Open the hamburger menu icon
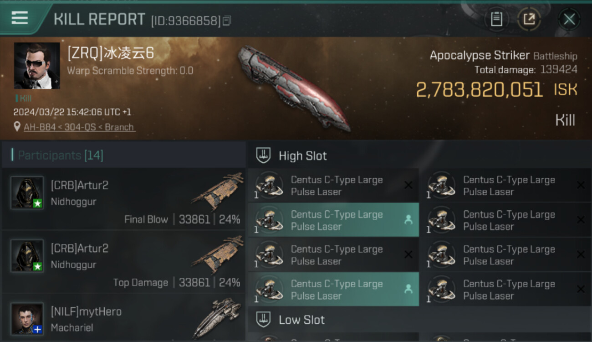The width and height of the screenshot is (592, 342). pos(20,18)
